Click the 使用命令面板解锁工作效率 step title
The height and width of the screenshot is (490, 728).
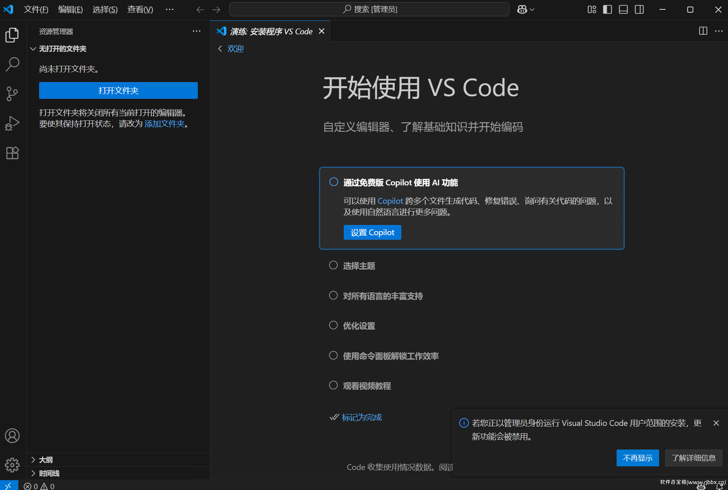coord(391,356)
